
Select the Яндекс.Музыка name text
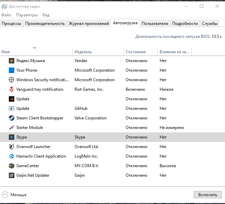pyautogui.click(x=31, y=61)
